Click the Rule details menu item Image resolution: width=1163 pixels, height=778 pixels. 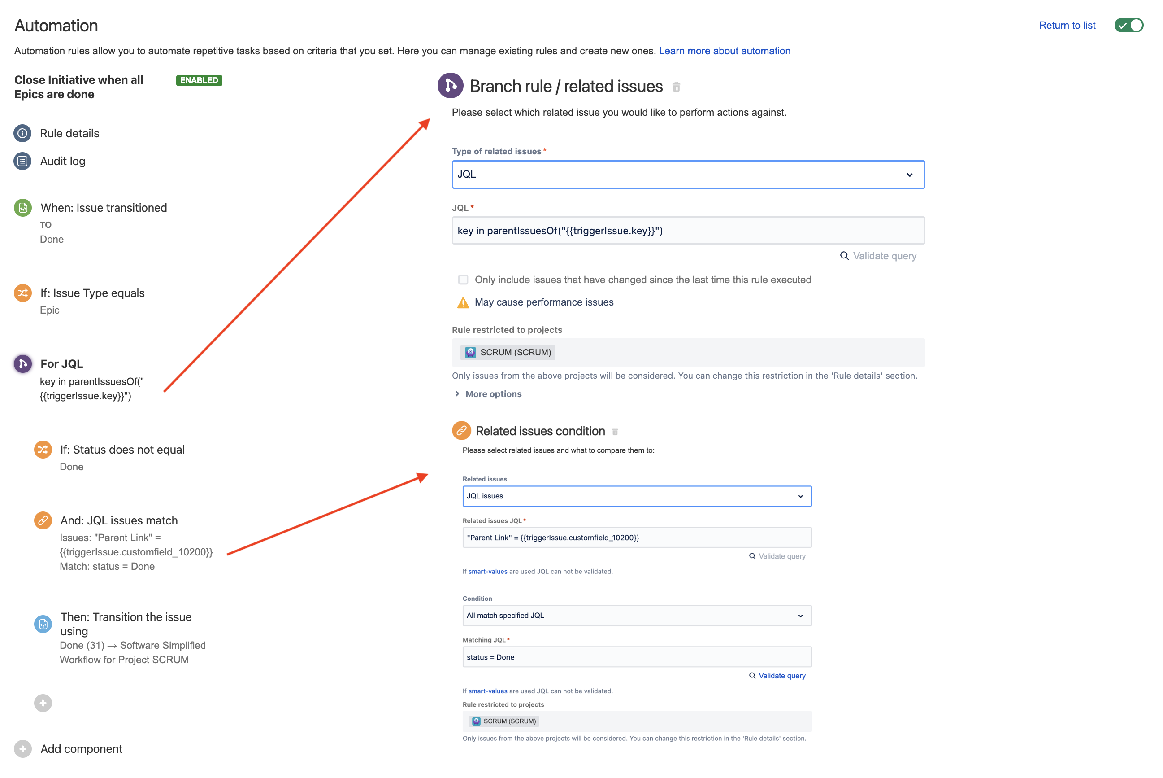69,133
